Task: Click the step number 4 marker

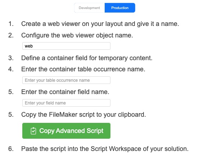Action: click(x=11, y=69)
